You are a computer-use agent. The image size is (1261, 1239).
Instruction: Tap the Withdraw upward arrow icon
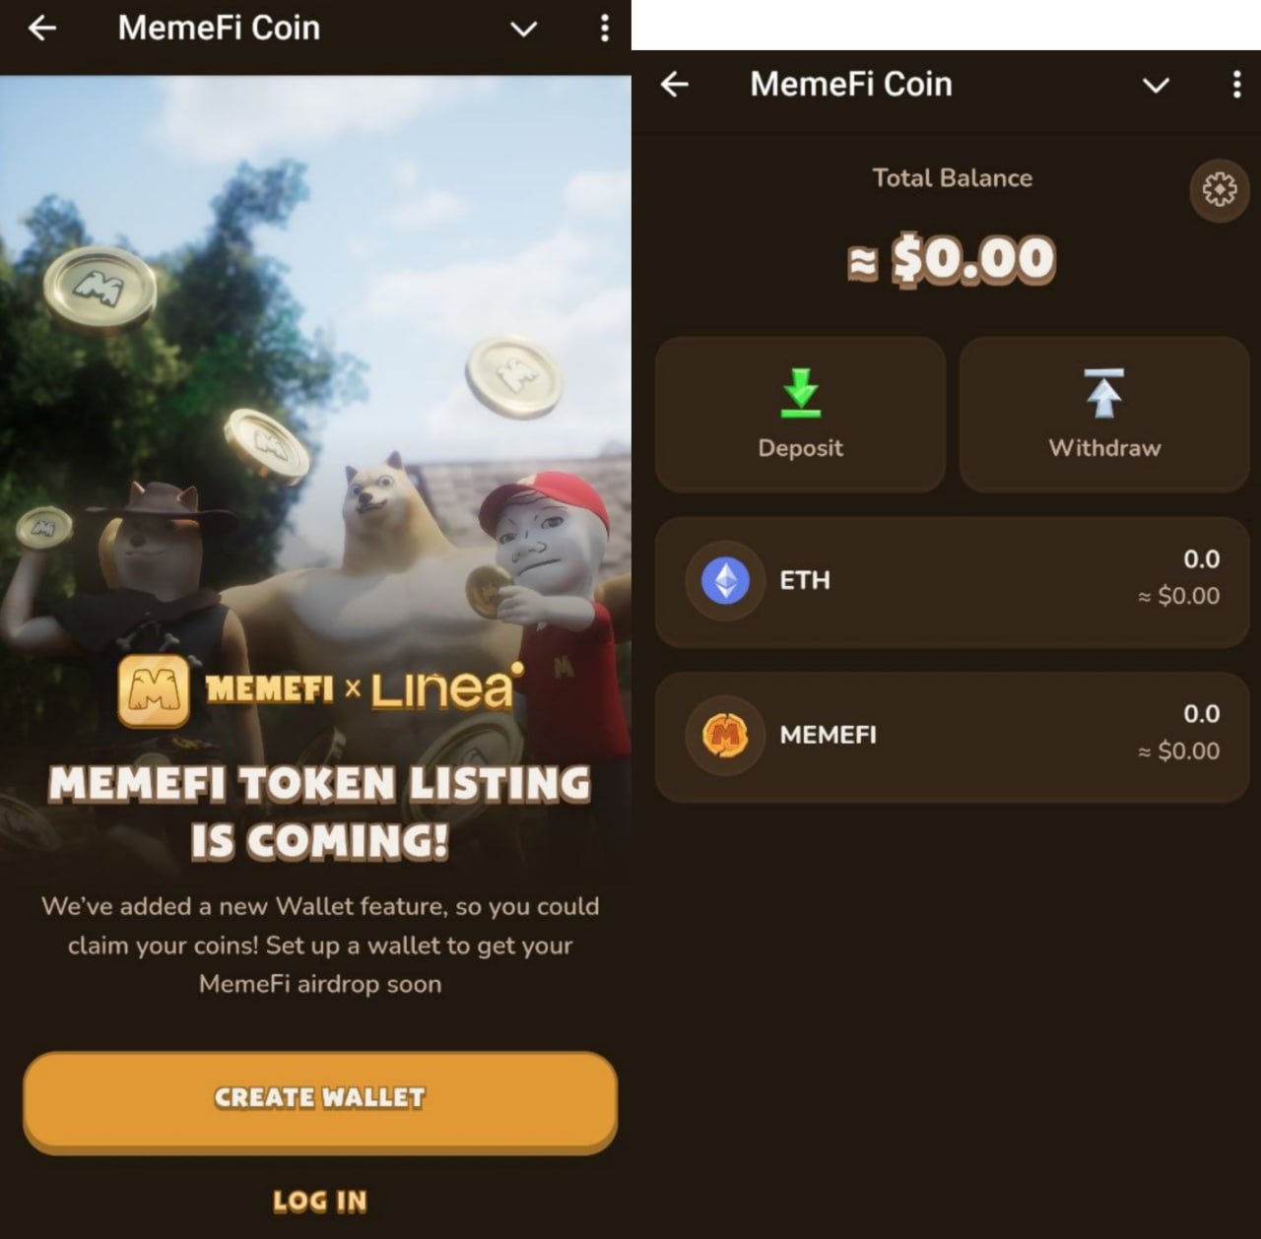1104,392
